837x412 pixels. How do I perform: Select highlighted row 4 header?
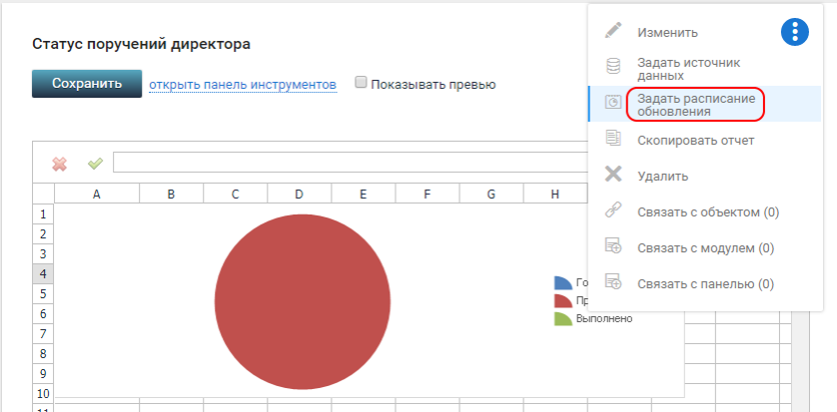(x=43, y=274)
